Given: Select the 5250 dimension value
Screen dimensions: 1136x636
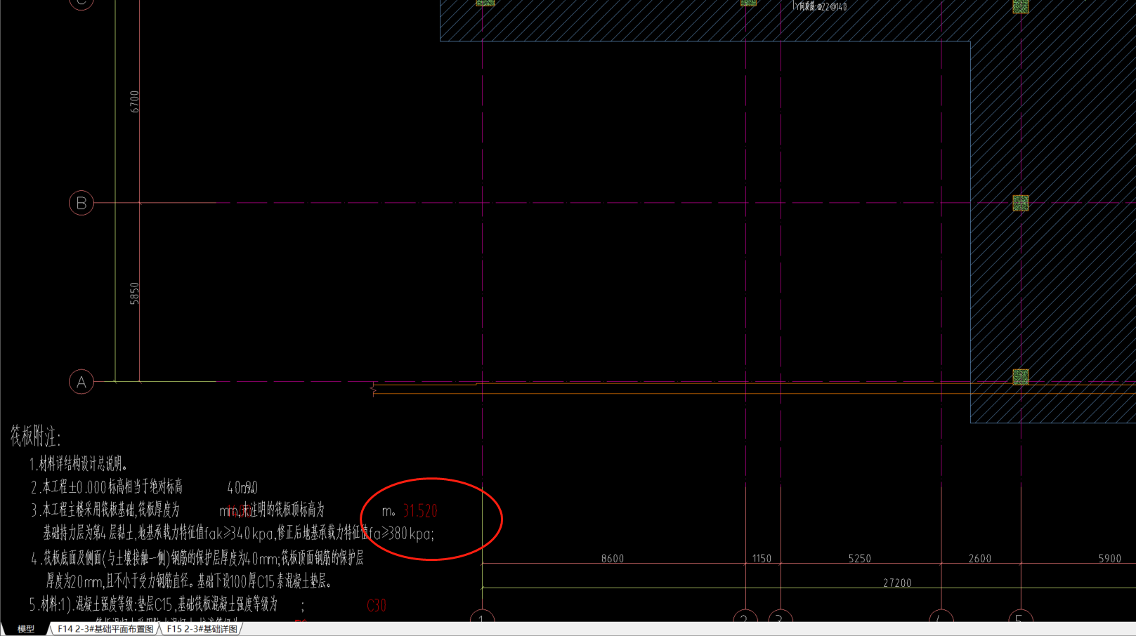Looking at the screenshot, I should click(x=859, y=559).
